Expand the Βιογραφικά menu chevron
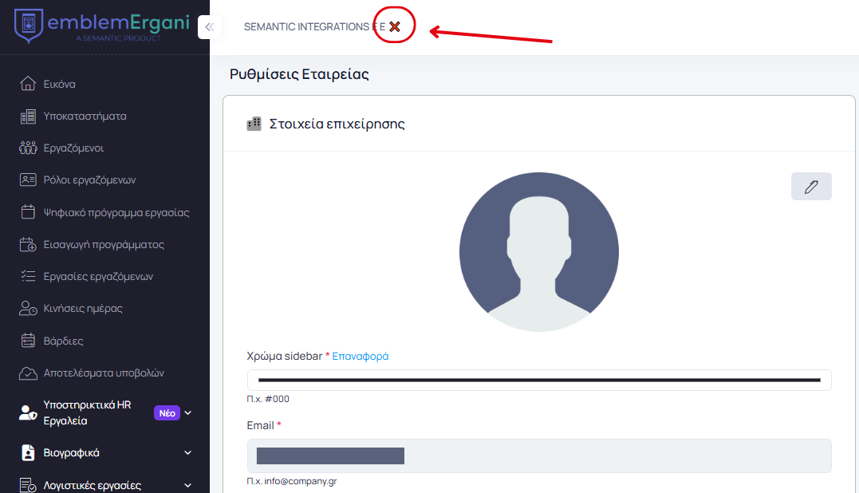 pos(188,453)
